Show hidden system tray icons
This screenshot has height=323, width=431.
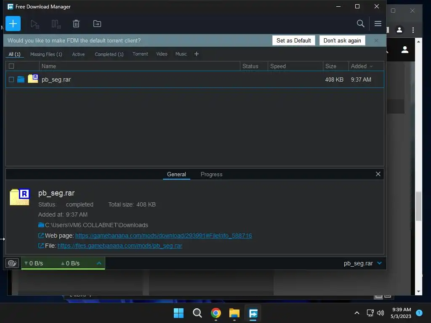(x=357, y=313)
